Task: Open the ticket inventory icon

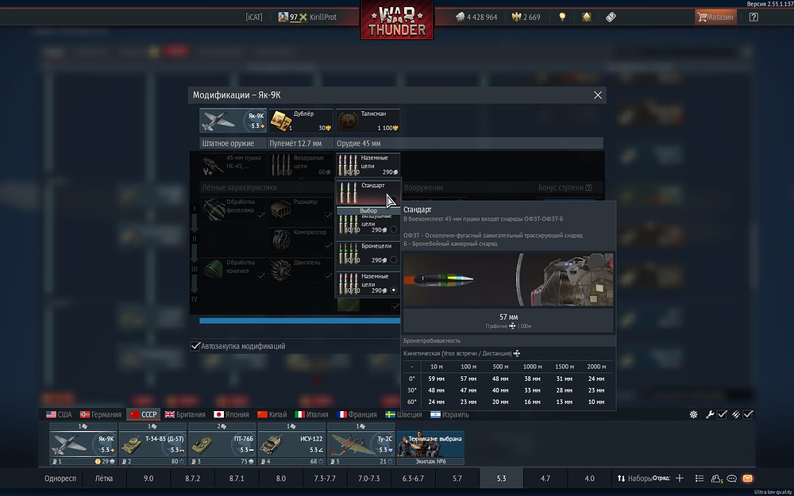Action: click(611, 17)
